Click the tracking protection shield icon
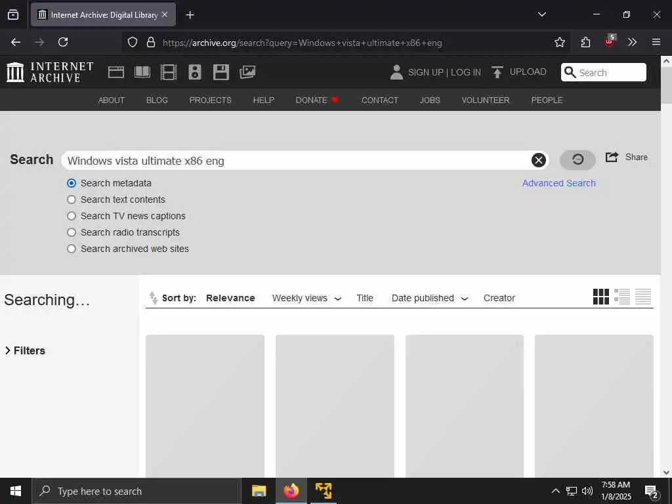This screenshot has width=672, height=504. point(133,42)
